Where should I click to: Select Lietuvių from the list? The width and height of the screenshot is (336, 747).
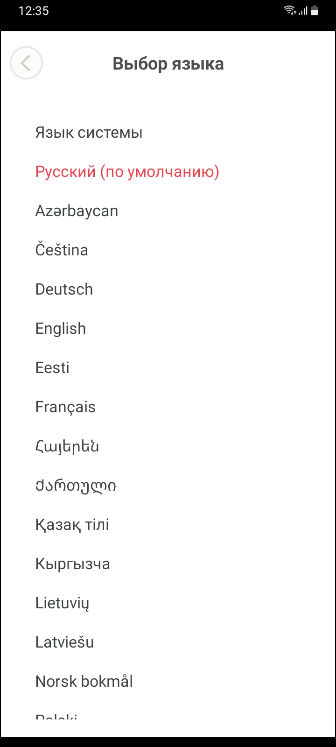click(62, 603)
